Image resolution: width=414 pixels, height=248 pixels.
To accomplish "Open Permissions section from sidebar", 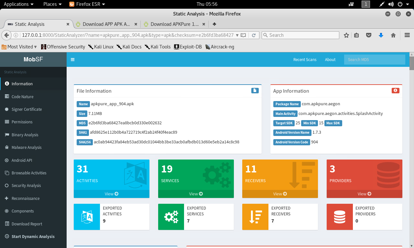I will point(33,122).
